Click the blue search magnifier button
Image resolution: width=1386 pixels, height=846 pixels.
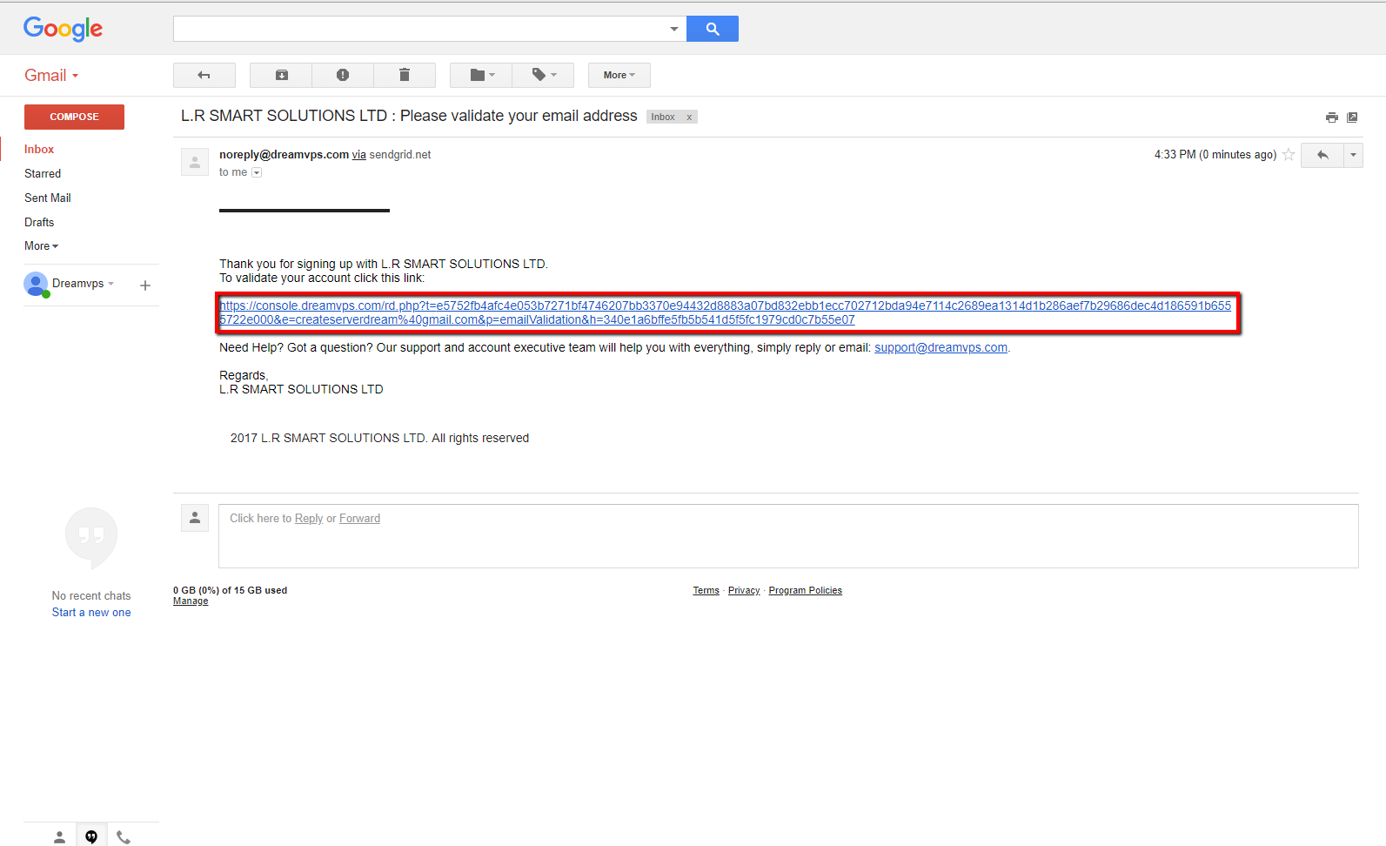coord(712,29)
